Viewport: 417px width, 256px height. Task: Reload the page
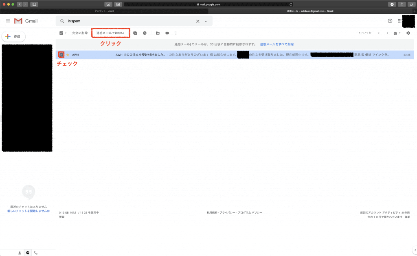pos(291,4)
